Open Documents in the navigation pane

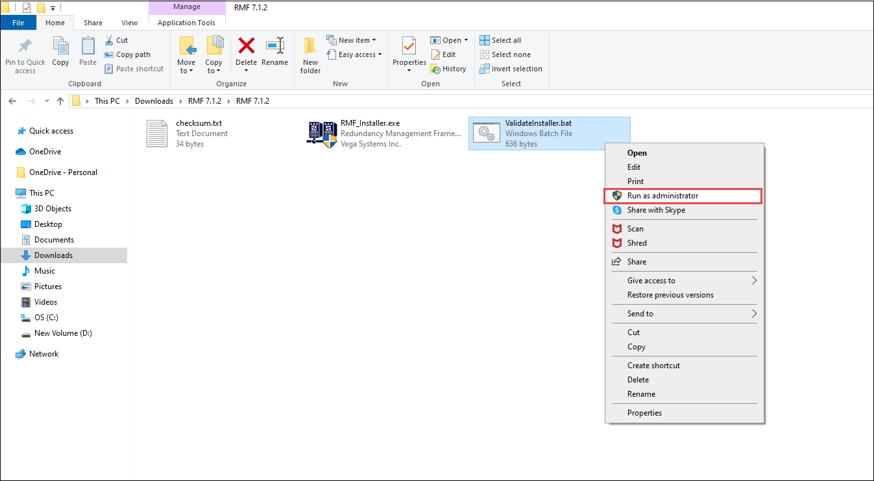tap(54, 240)
